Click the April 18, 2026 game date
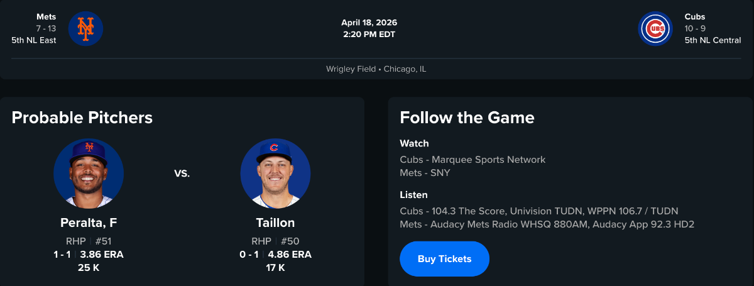 click(369, 23)
